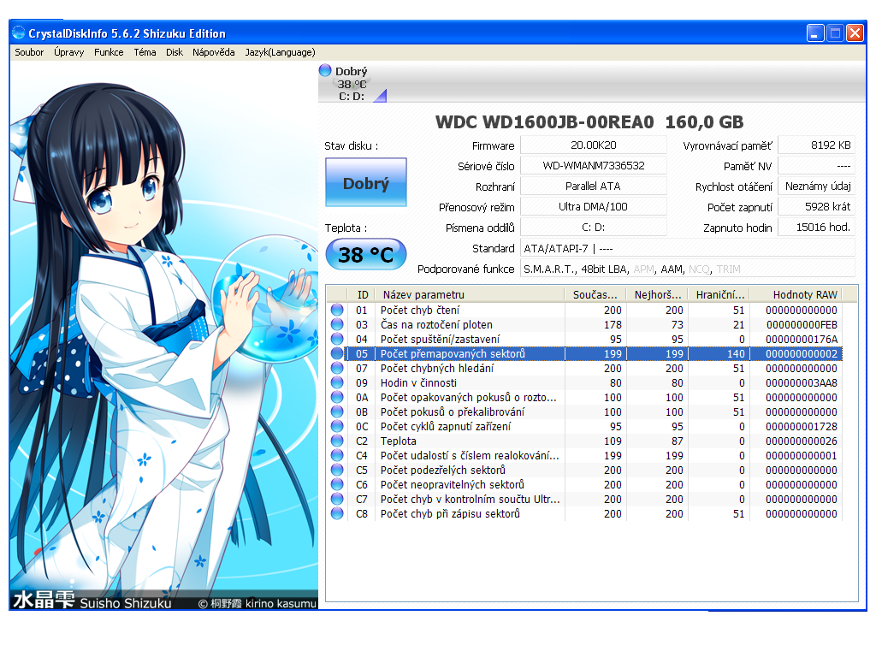Click the Hodnoty RAW column header
Image resolution: width=876 pixels, height=657 pixels.
(796, 294)
